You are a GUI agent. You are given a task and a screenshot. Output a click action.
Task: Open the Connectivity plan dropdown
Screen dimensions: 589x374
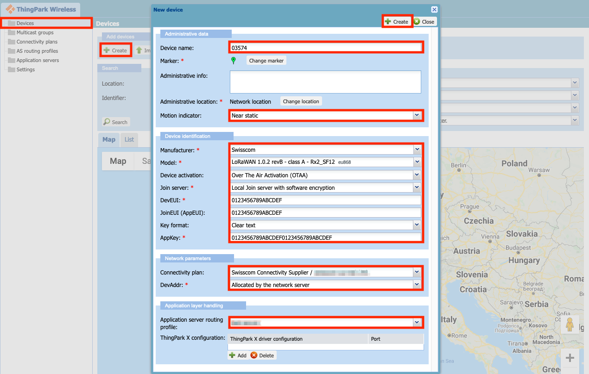click(x=417, y=272)
